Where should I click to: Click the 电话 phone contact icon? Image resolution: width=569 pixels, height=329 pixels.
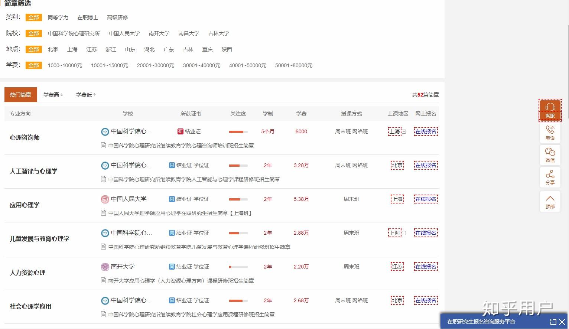[550, 133]
